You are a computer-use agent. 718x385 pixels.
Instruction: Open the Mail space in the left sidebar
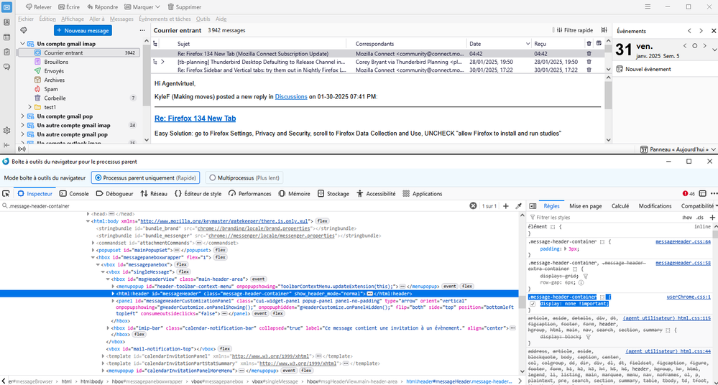[6, 7]
